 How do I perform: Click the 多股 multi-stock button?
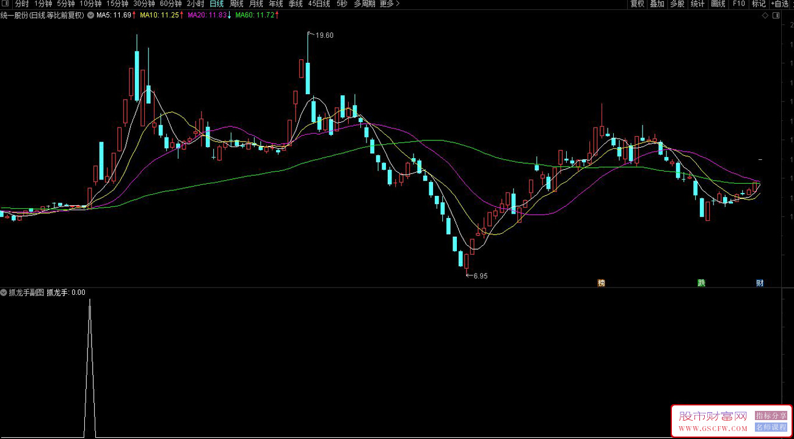point(677,4)
